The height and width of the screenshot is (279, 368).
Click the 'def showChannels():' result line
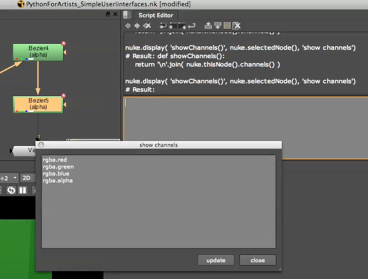175,56
